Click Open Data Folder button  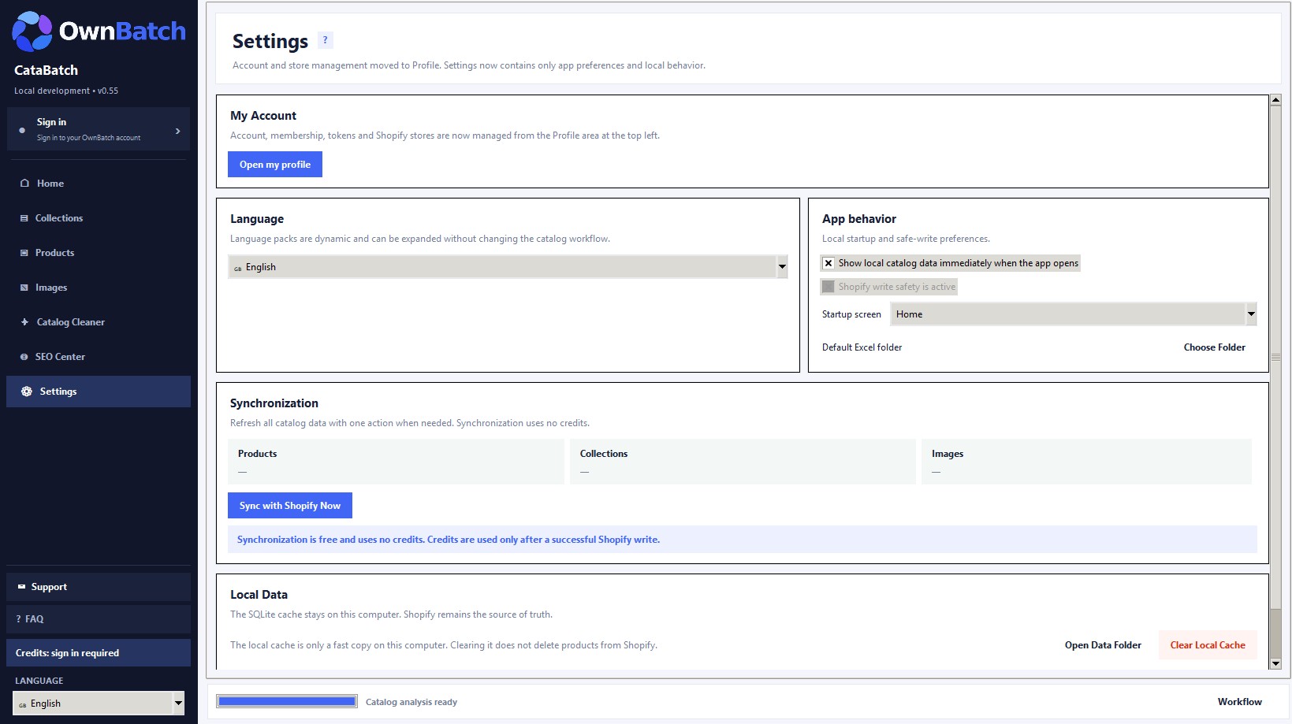pyautogui.click(x=1103, y=645)
